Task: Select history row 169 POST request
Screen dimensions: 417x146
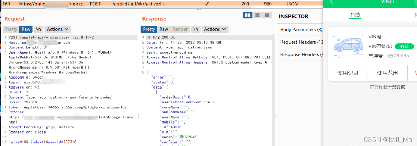Action: 162,4
